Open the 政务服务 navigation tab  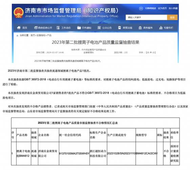tap(146, 28)
